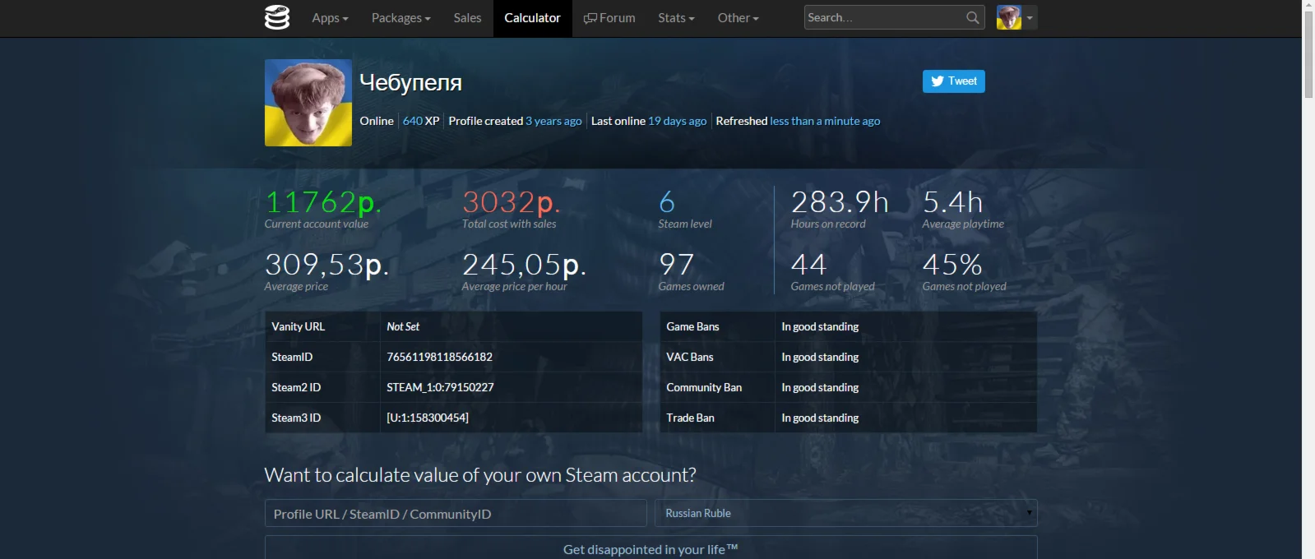Click the Online status text

(x=377, y=121)
